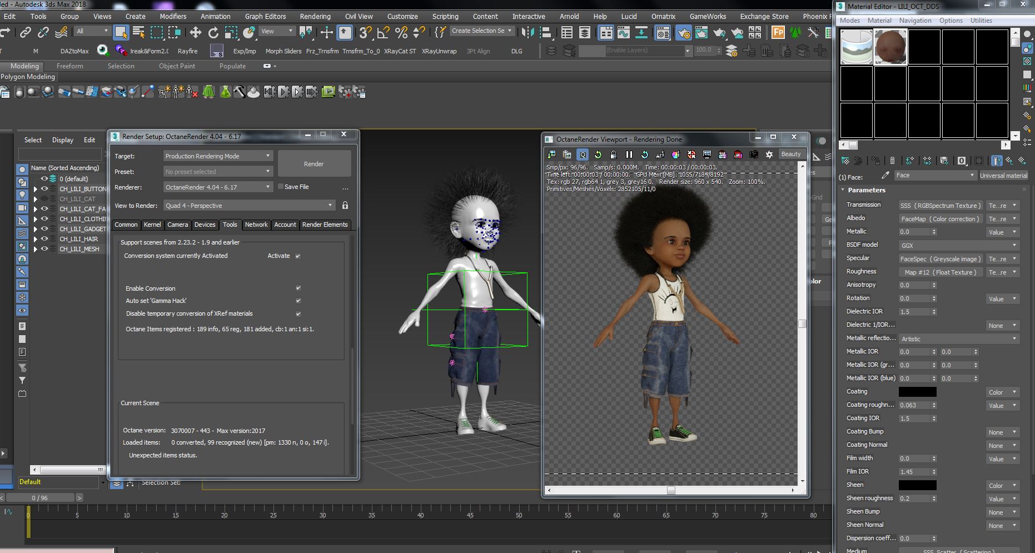
Task: Toggle the Angle Snap tool
Action: click(383, 33)
